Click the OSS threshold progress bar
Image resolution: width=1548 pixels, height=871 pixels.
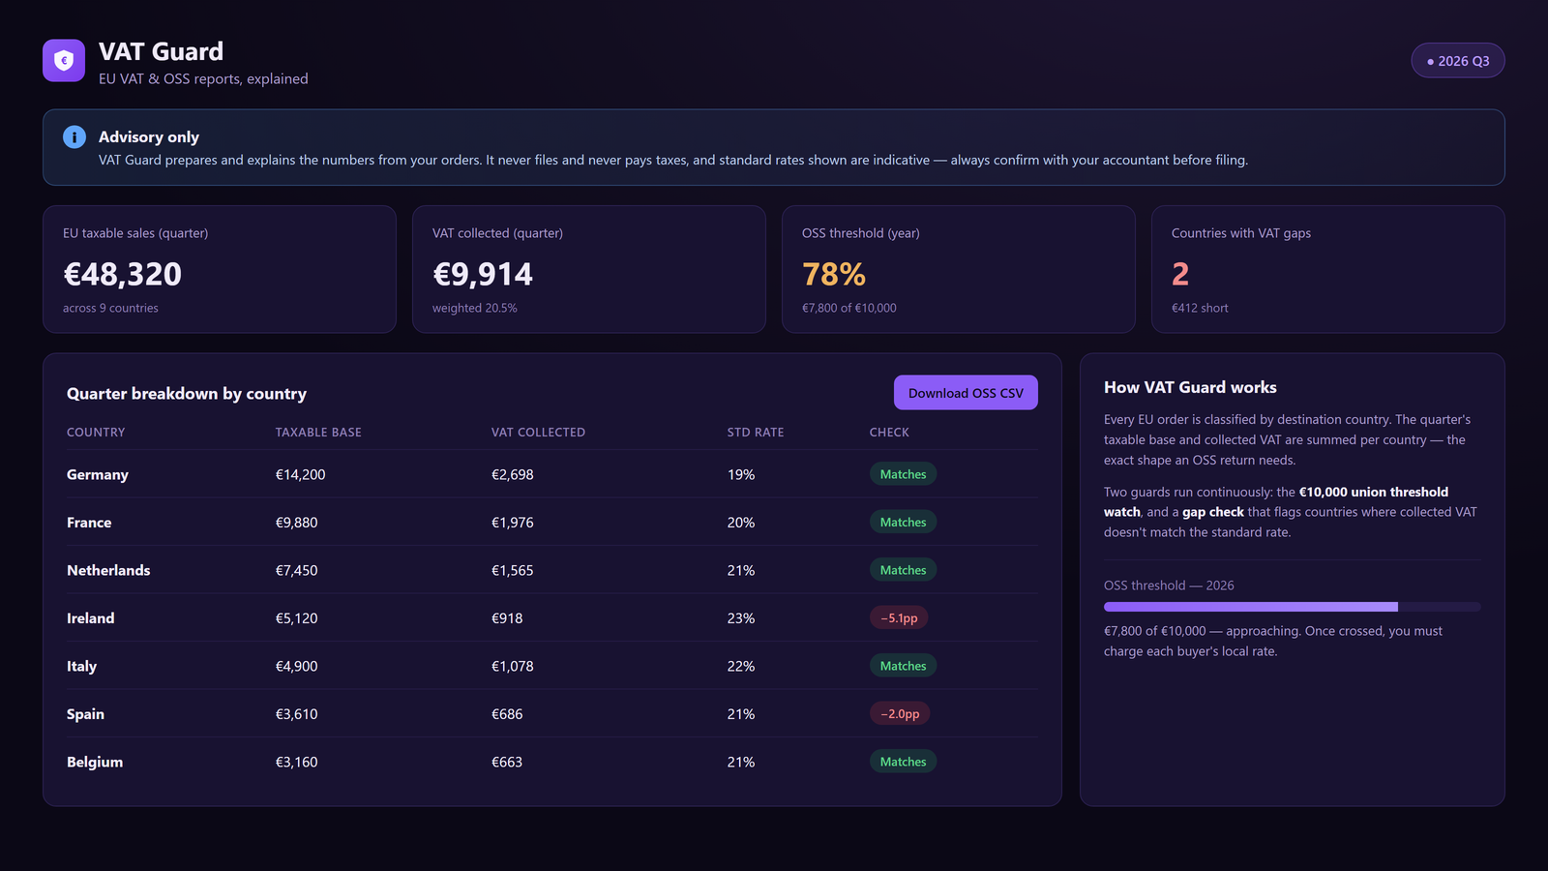(x=1292, y=607)
